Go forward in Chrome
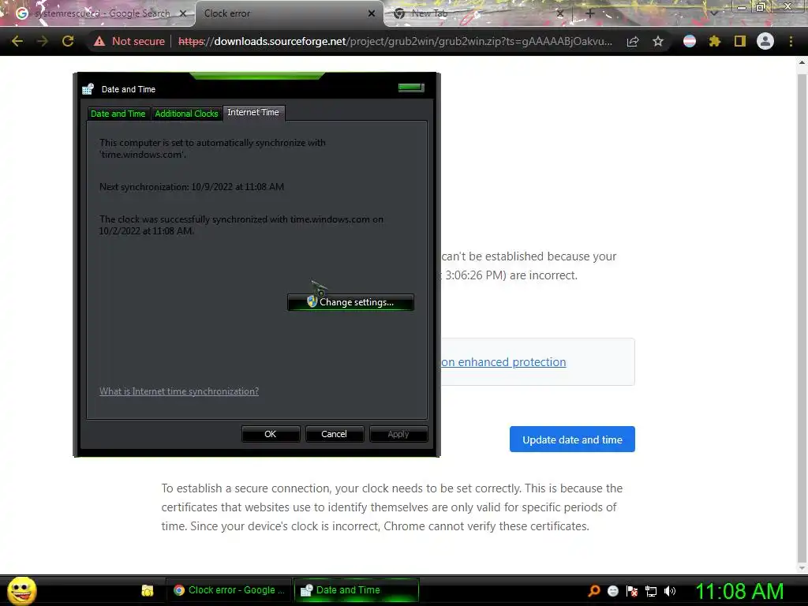The image size is (808, 606). coord(43,41)
